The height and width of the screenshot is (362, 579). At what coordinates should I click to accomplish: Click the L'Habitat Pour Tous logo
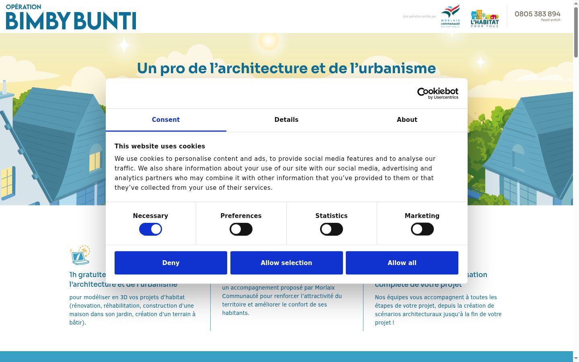pyautogui.click(x=485, y=18)
